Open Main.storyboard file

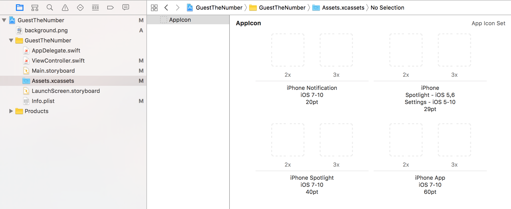coord(53,71)
